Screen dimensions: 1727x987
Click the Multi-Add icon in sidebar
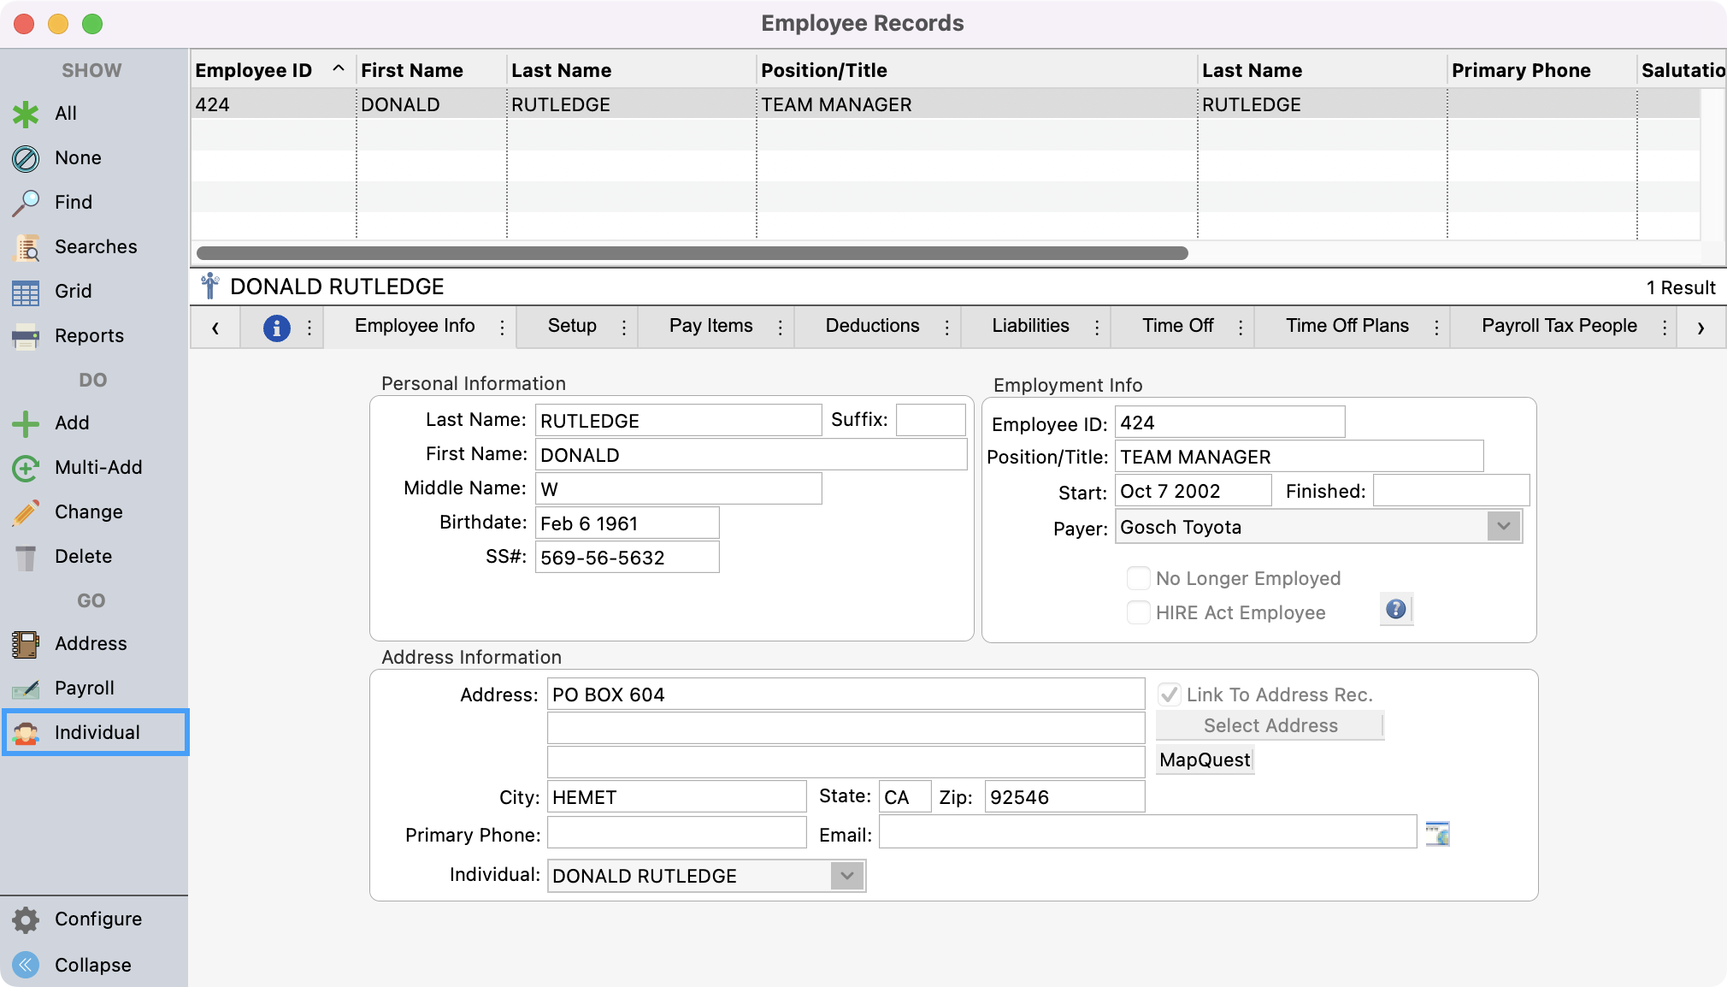[x=26, y=468]
